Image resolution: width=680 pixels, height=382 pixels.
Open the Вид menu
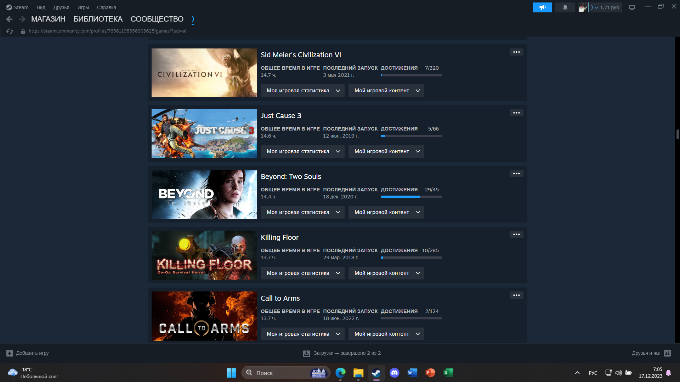tap(41, 7)
